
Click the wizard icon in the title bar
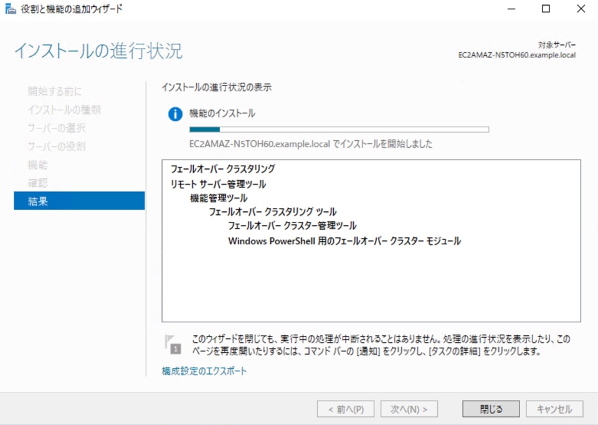pos(11,9)
